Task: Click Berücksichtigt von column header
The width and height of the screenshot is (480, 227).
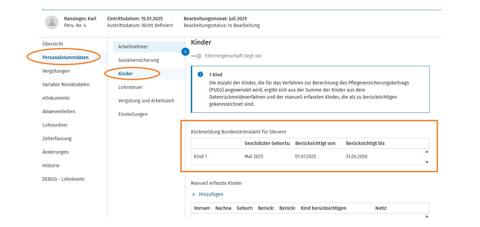Action: coord(315,143)
